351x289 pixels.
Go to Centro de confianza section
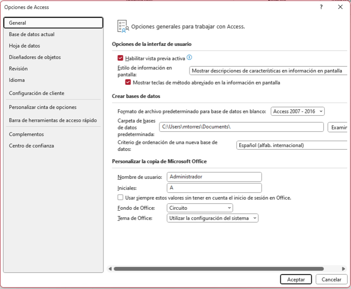point(31,146)
